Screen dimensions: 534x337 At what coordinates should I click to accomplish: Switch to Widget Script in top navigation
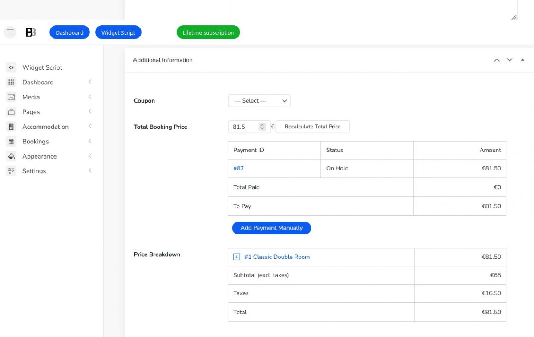(x=118, y=32)
